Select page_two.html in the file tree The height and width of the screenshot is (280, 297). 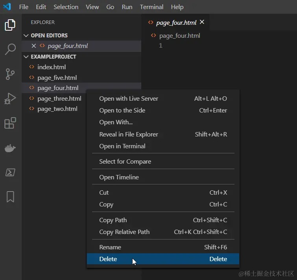tap(54, 109)
